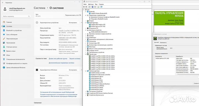Click the scan for hardware changes toolbar icon

click(101, 7)
